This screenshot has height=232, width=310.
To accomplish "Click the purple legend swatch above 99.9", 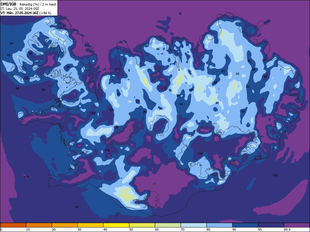I will 297,225.
